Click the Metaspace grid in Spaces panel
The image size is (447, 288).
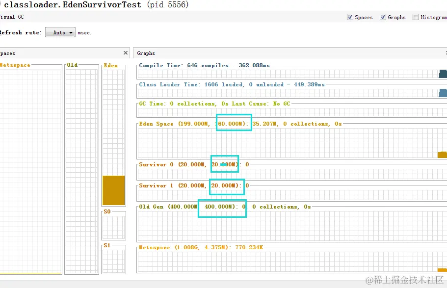pyautogui.click(x=30, y=171)
